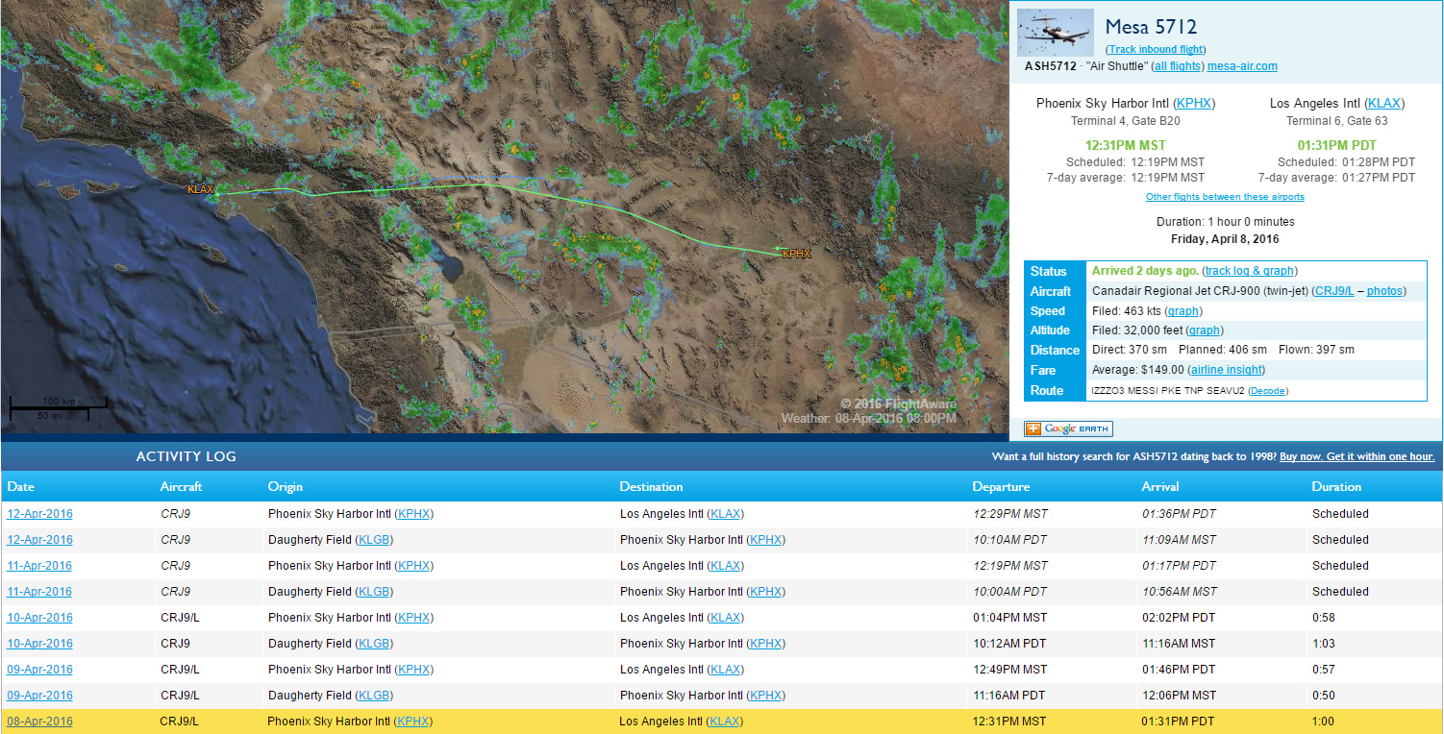Open the KPHX airport link in header
The height and width of the screenshot is (734, 1444).
coord(1194,104)
